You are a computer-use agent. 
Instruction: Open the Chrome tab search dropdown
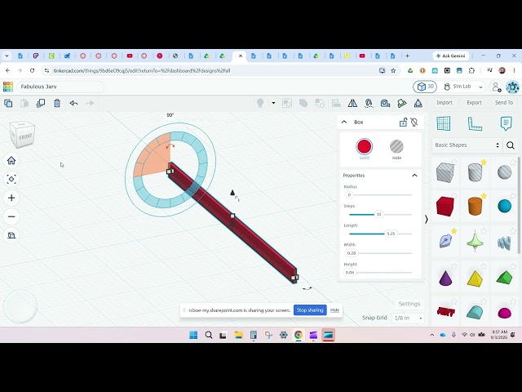[7, 56]
